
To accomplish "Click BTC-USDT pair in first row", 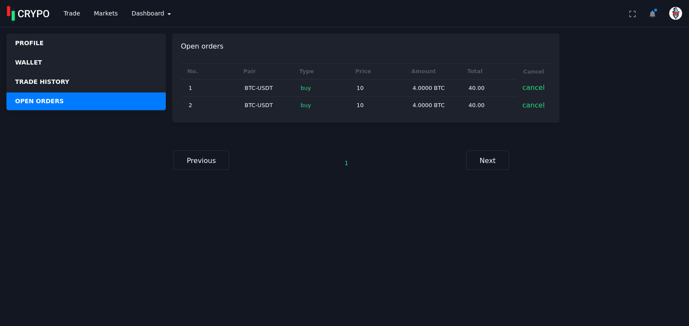I will point(258,88).
